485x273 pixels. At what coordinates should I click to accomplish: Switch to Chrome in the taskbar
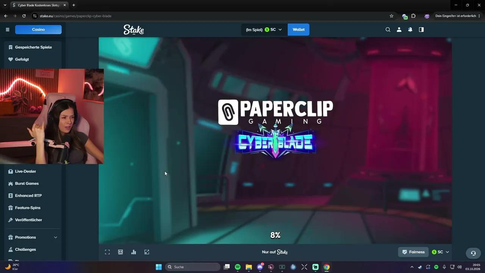pyautogui.click(x=327, y=267)
